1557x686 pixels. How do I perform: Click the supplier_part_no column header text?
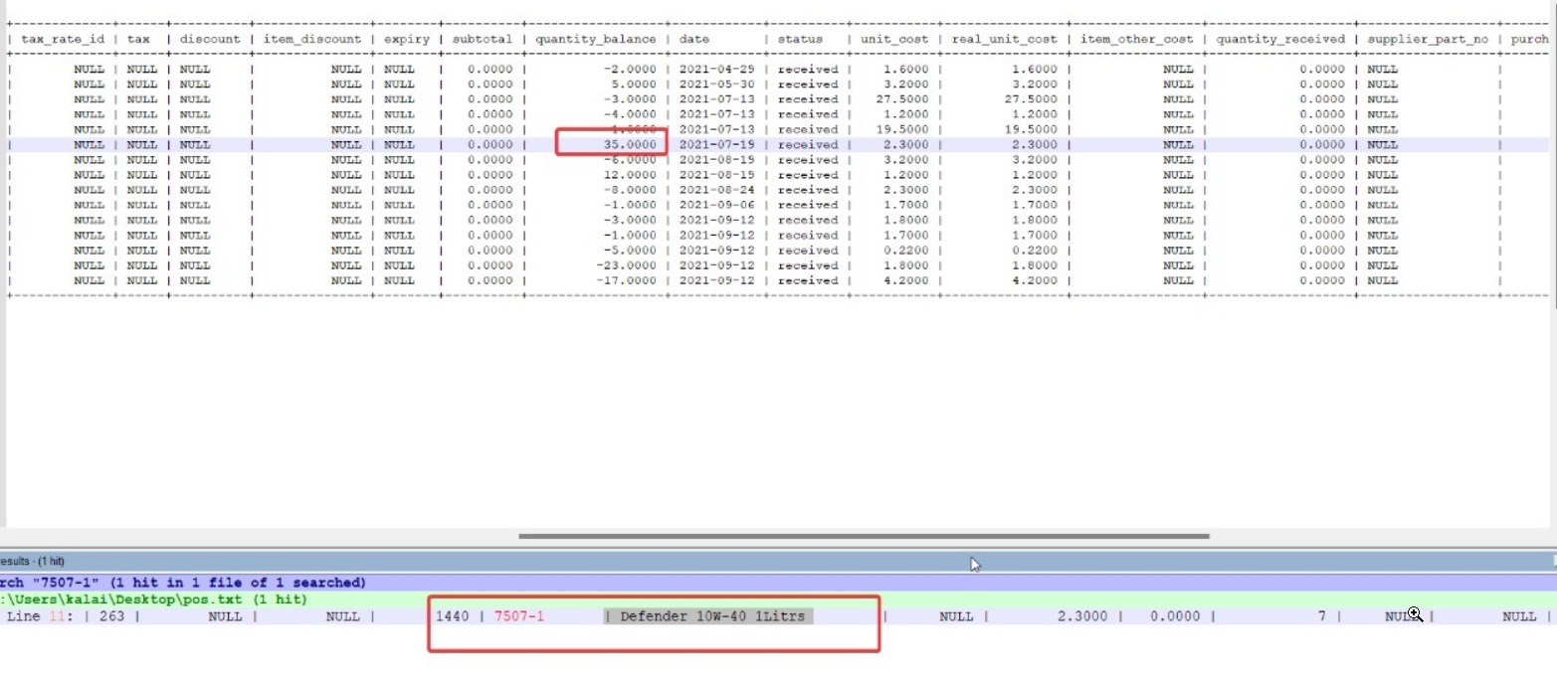1428,40
